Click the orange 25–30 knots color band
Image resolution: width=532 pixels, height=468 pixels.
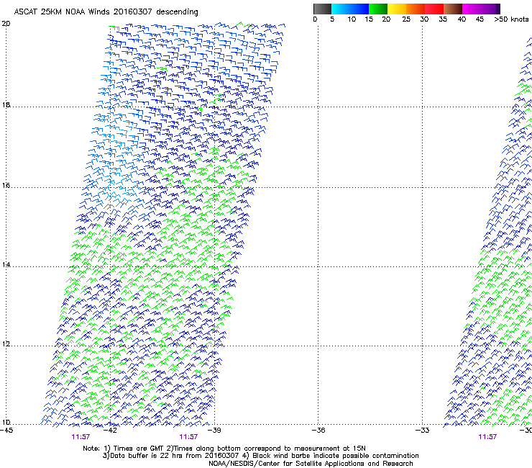click(416, 9)
